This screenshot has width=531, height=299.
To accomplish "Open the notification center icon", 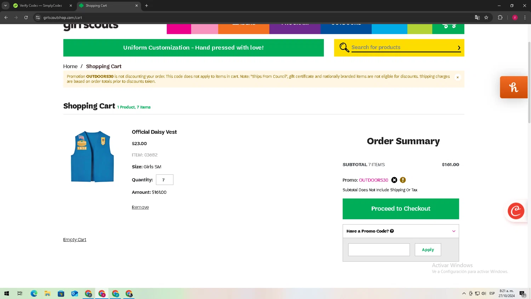I will 523,293.
